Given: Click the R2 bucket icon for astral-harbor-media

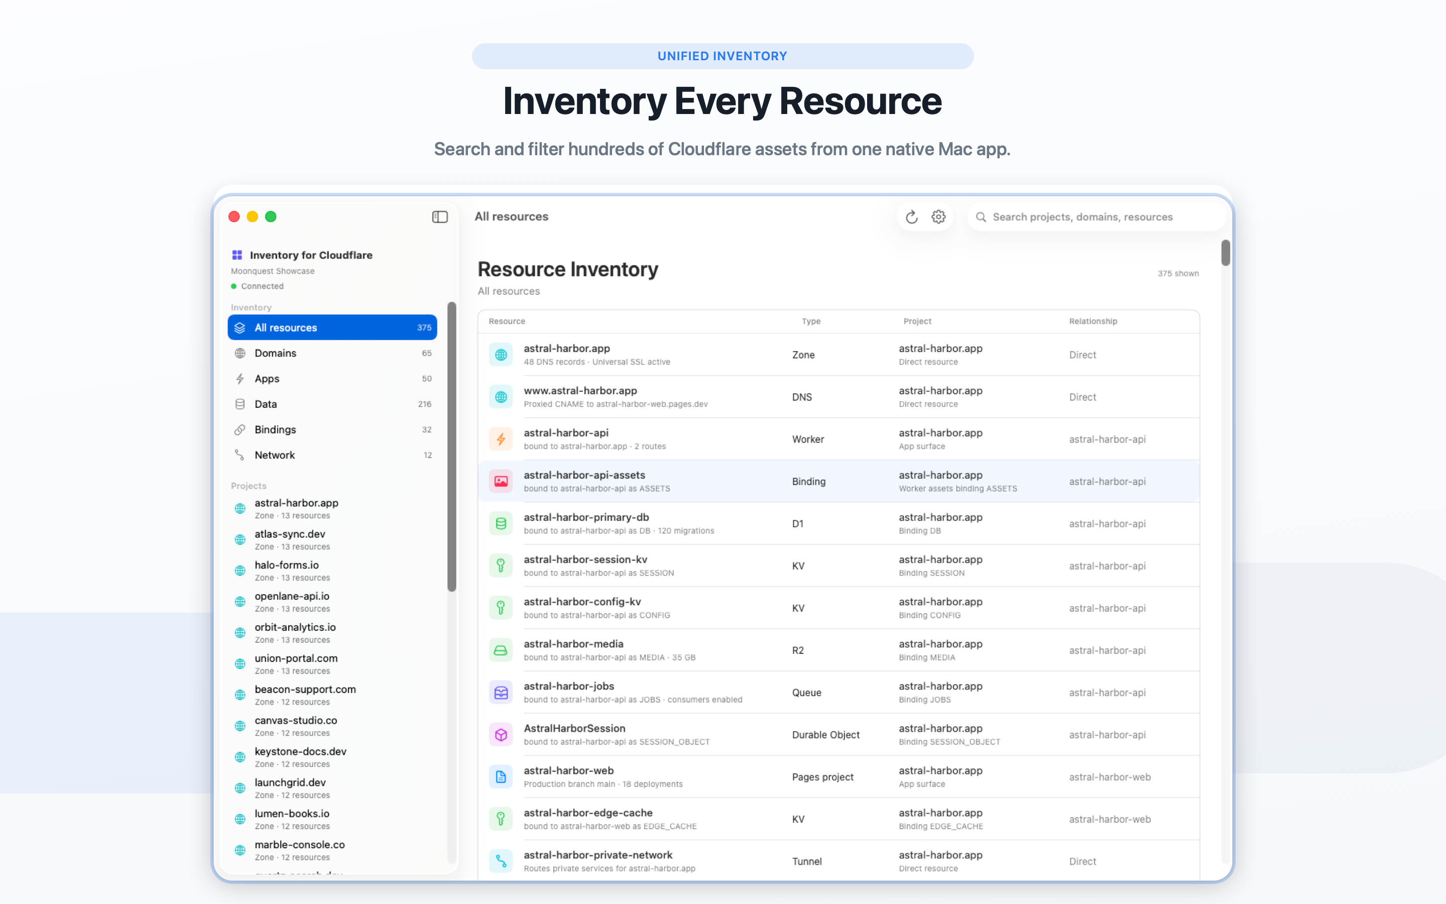Looking at the screenshot, I should point(501,650).
